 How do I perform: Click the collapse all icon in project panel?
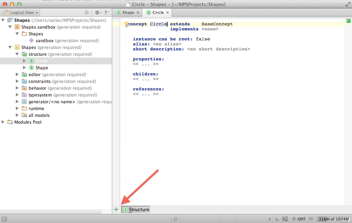tap(86, 13)
